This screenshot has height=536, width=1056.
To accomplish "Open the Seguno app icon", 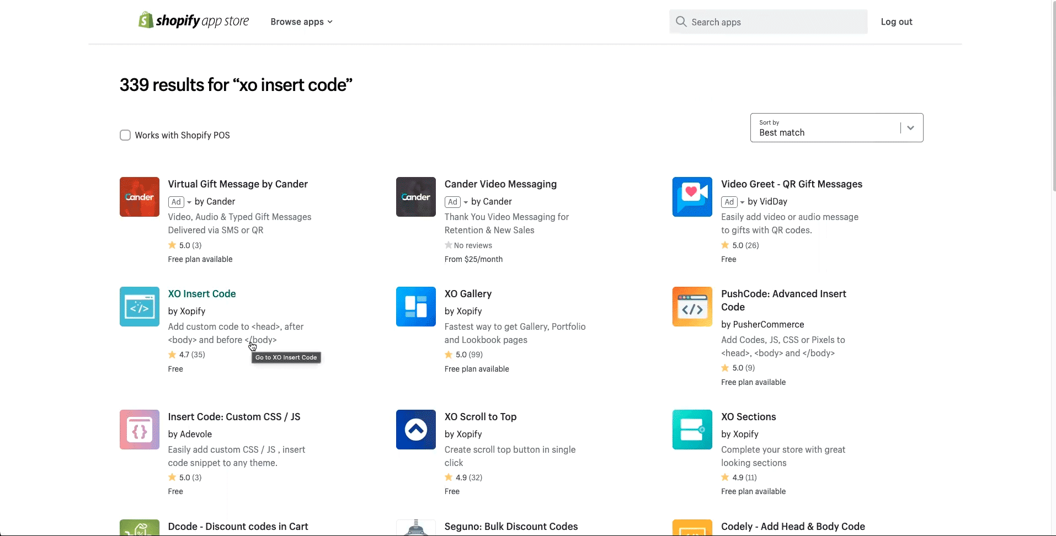I will point(416,528).
